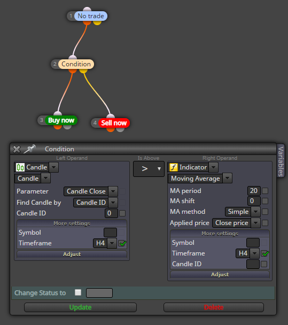Click the red Delete button
Screen dimensions: 288x325
(214, 307)
